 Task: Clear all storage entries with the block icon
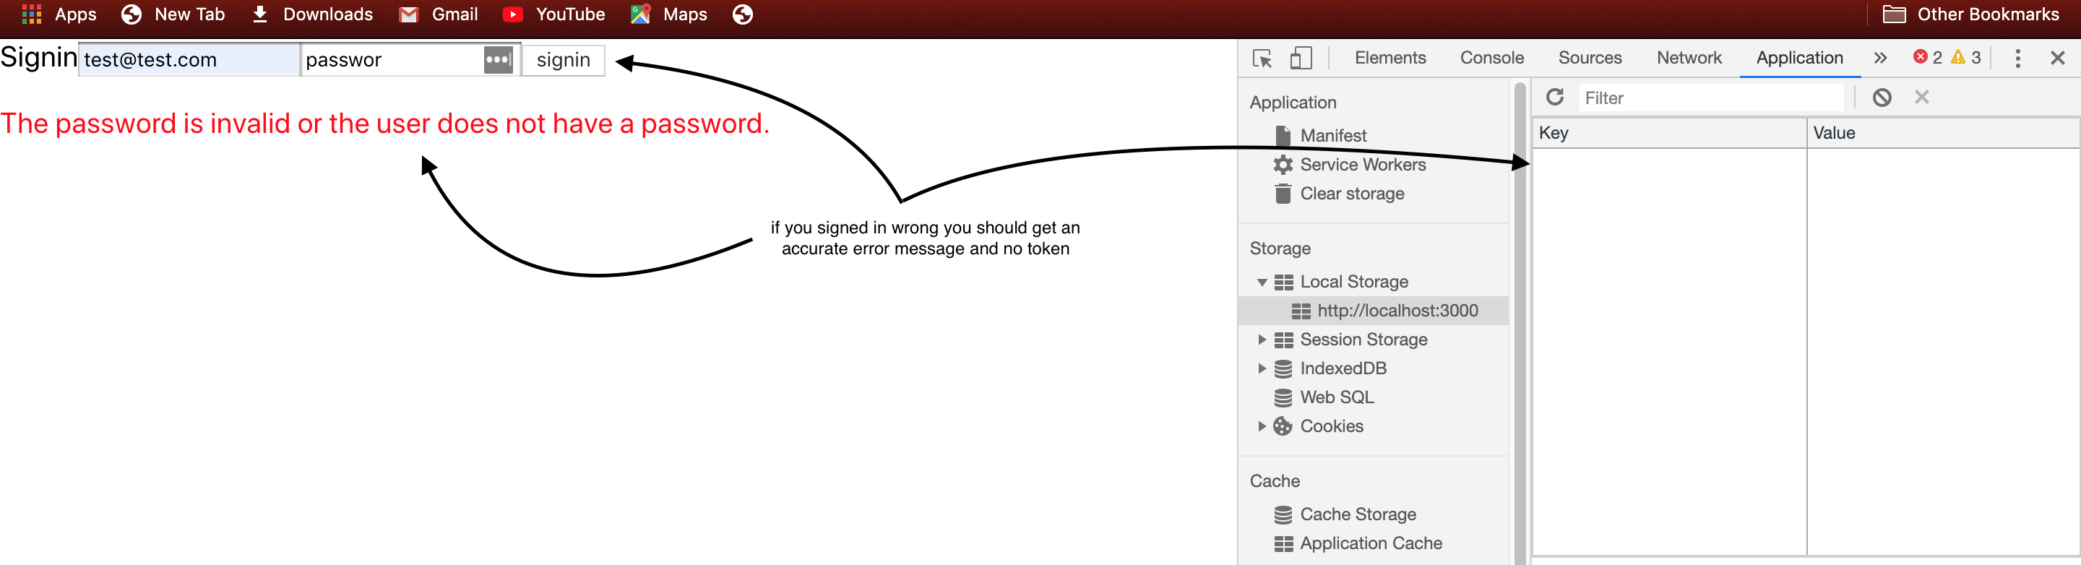click(x=1882, y=97)
